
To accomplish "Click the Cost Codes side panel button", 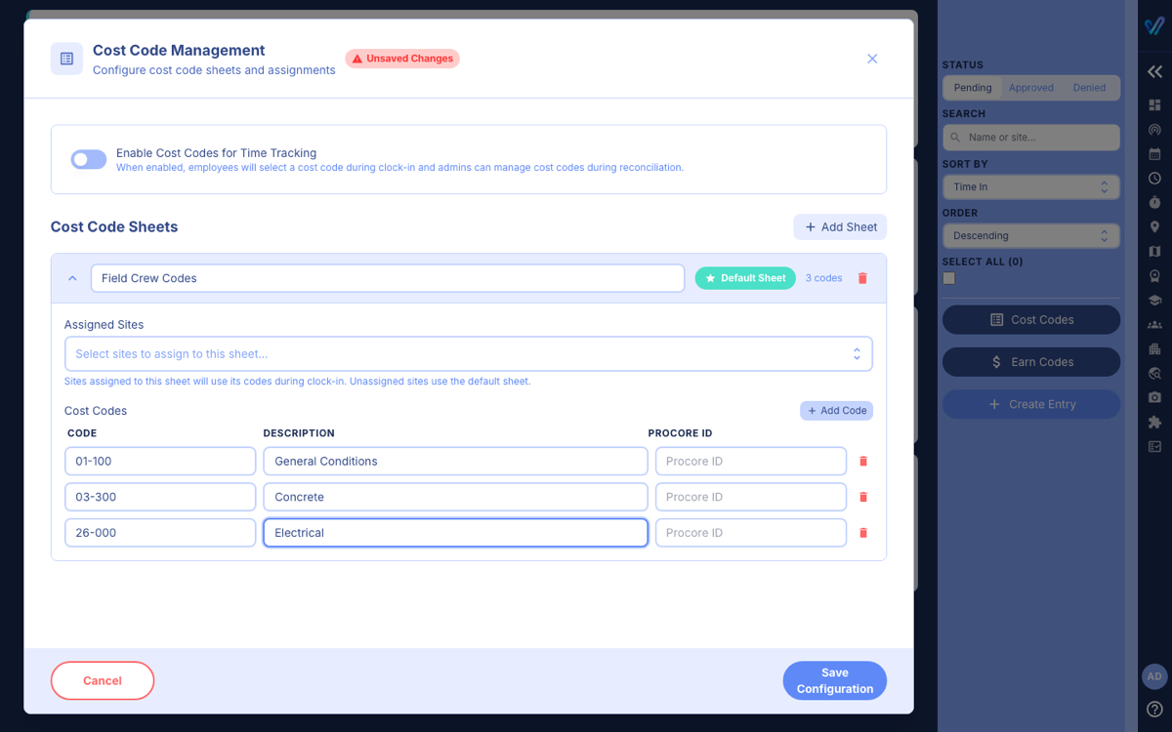I will (1031, 320).
